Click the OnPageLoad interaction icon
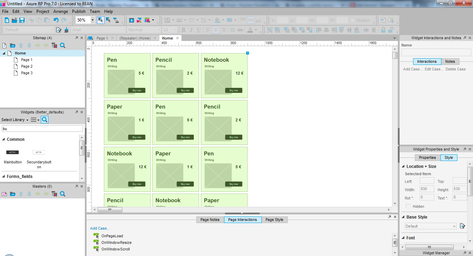 click(96, 236)
